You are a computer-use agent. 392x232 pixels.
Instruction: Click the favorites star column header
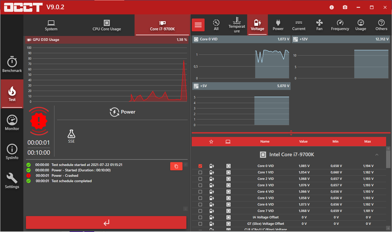click(x=211, y=142)
